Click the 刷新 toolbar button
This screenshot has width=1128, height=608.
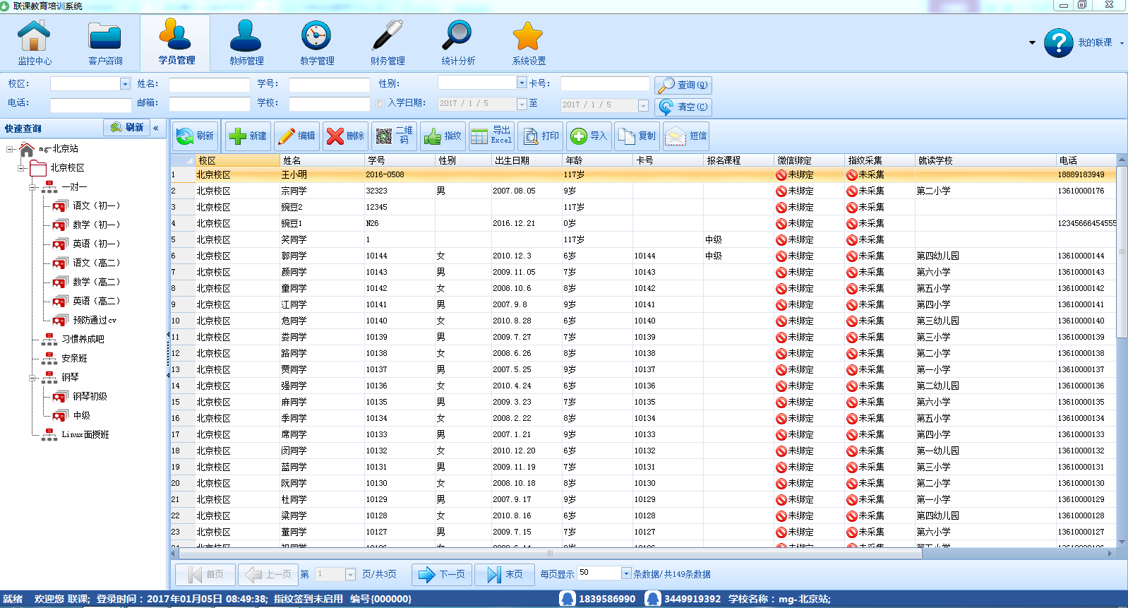(196, 136)
